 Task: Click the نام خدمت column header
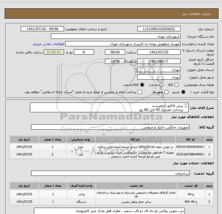click(x=136, y=186)
